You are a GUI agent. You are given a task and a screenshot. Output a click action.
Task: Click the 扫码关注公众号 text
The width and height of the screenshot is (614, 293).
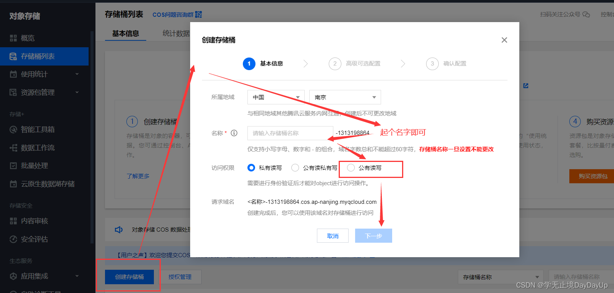tap(560, 14)
